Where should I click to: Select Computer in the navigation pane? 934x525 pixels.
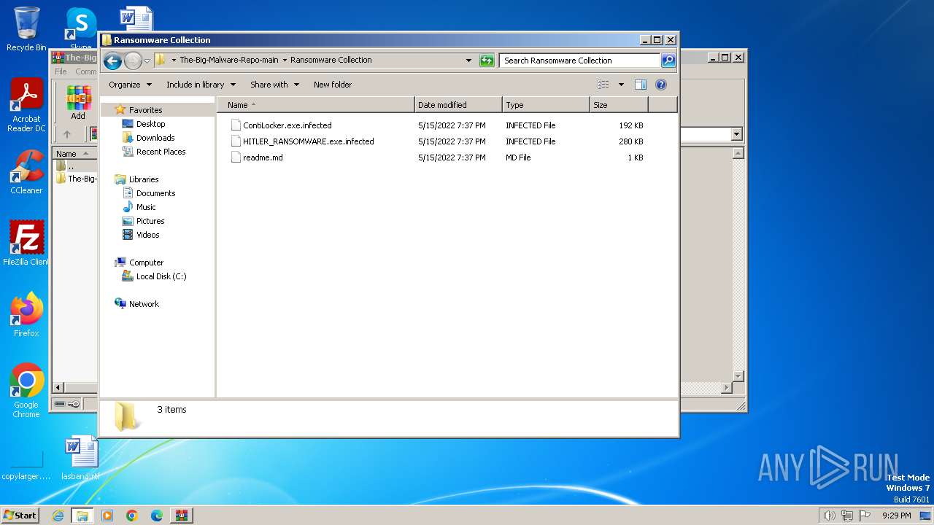click(x=146, y=262)
